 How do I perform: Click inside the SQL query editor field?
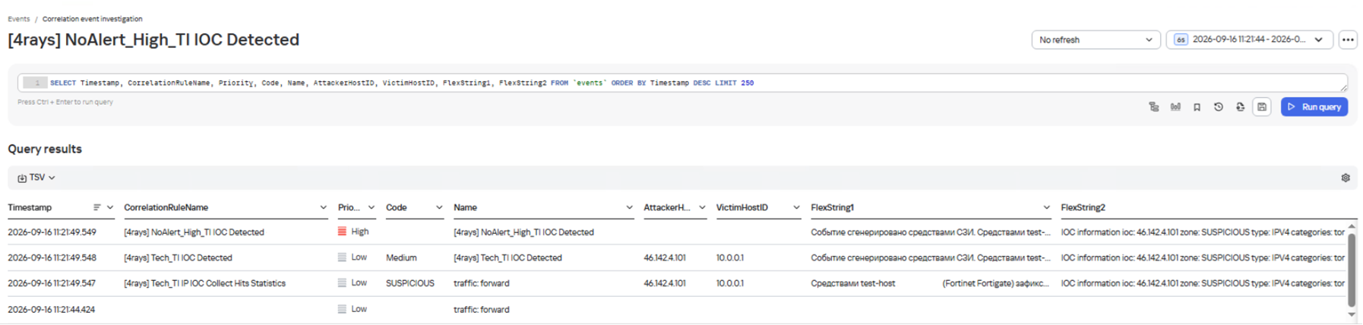682,83
